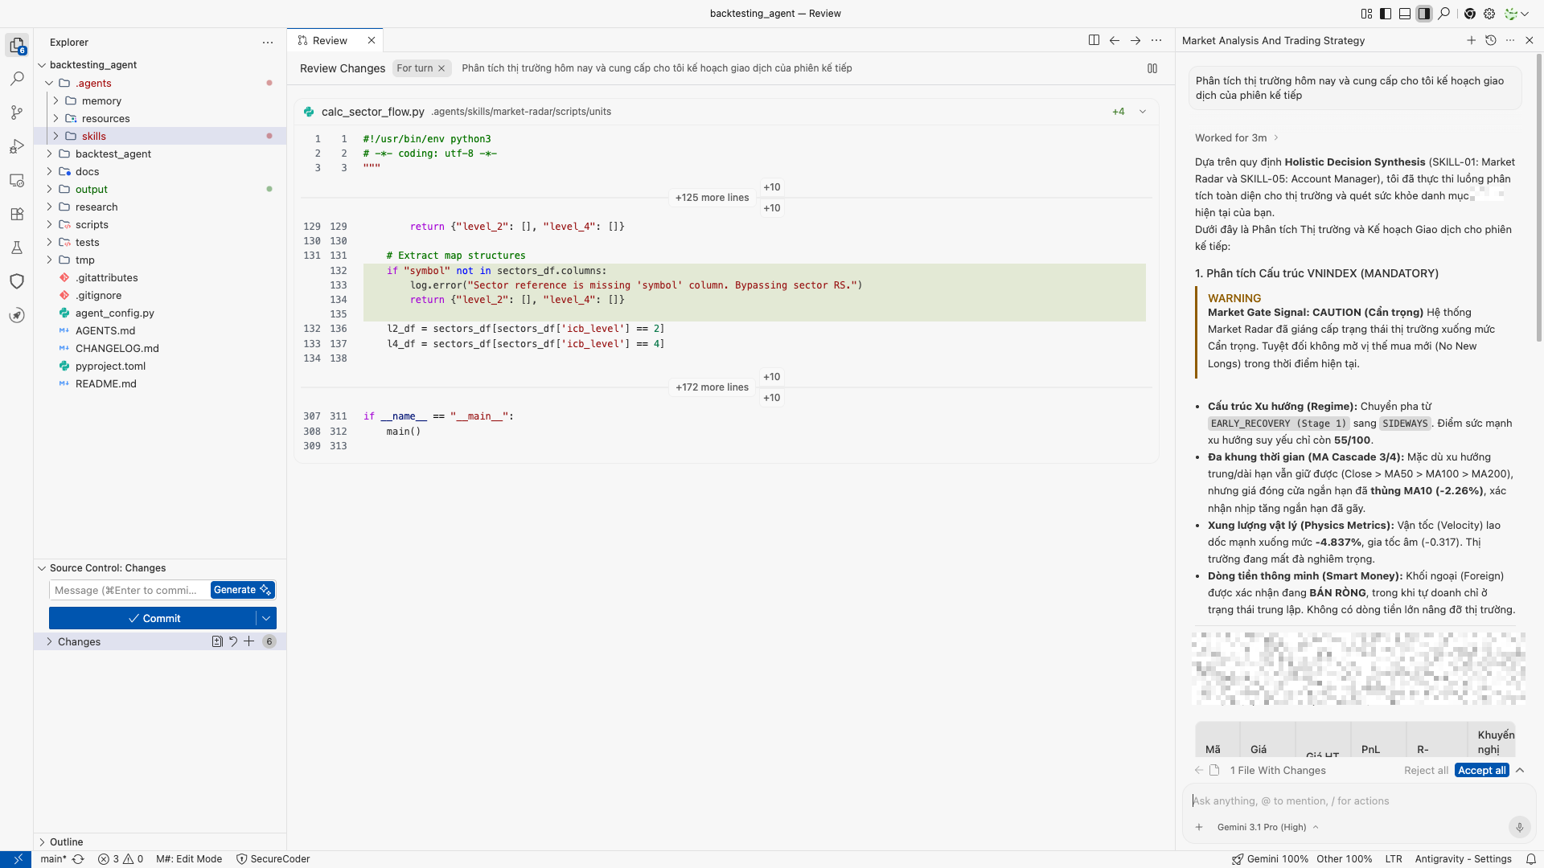Show 10 more lines above line 129

click(772, 208)
